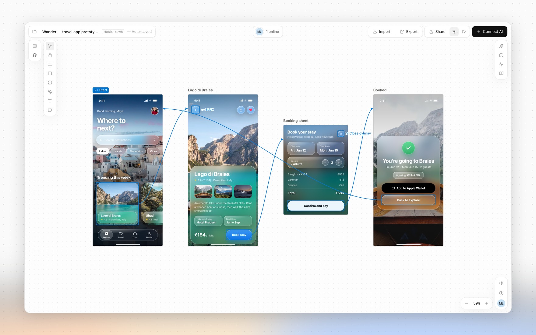Select the Ubud trending card
Viewport: 536px width, 335px height.
tap(152, 203)
